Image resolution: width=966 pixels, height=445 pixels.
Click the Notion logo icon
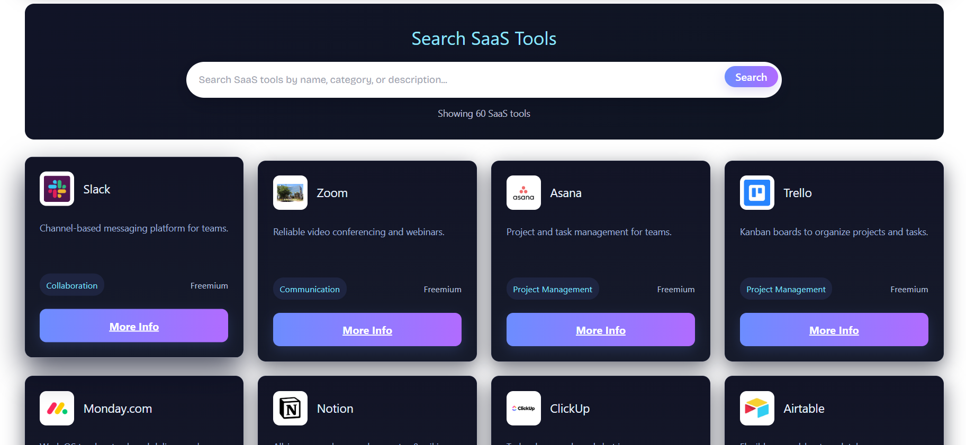coord(290,408)
